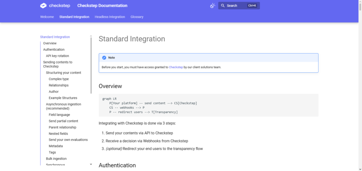Open Sending contents to Checkstep link
The width and height of the screenshot is (362, 171).
tap(58, 64)
